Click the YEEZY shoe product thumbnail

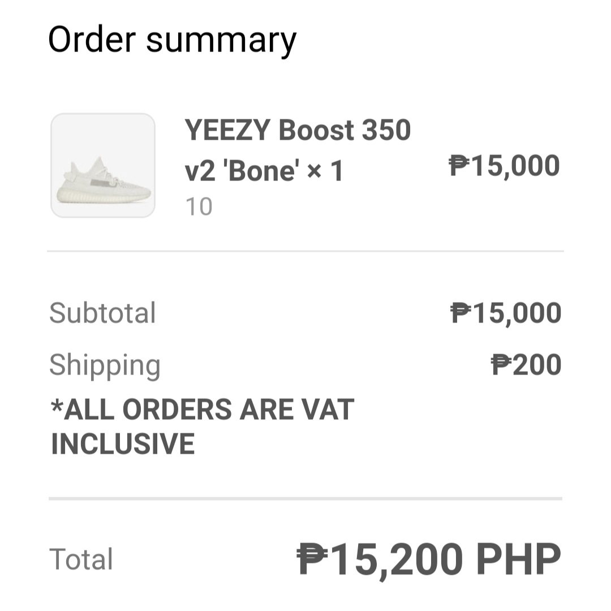pos(103,166)
